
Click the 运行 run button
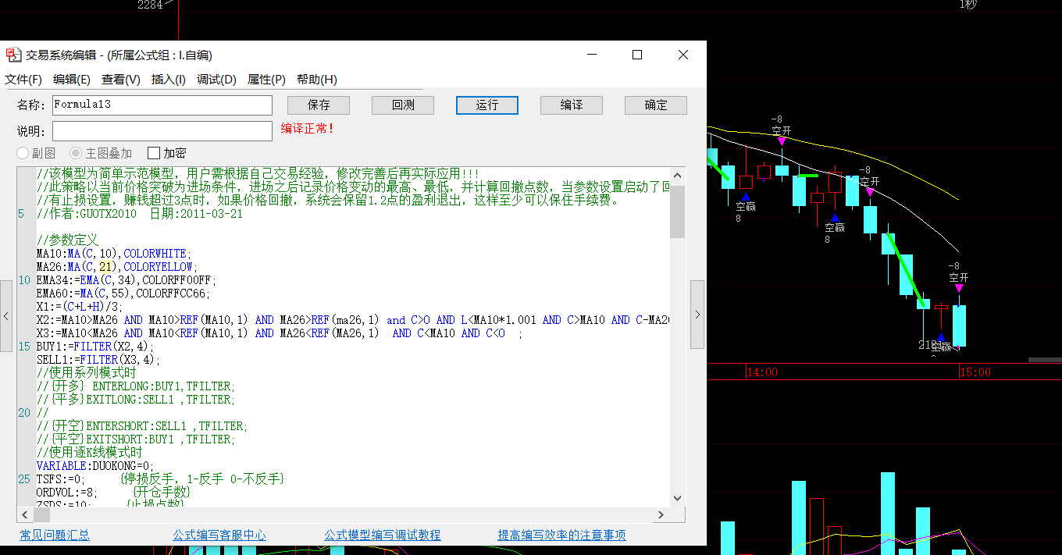[x=486, y=104]
